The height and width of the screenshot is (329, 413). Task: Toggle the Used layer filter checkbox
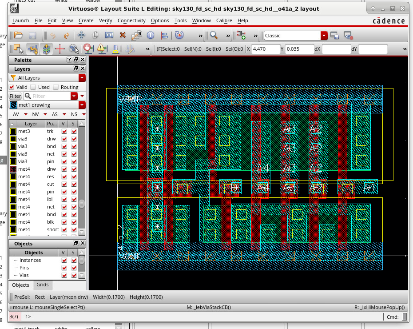[33, 87]
